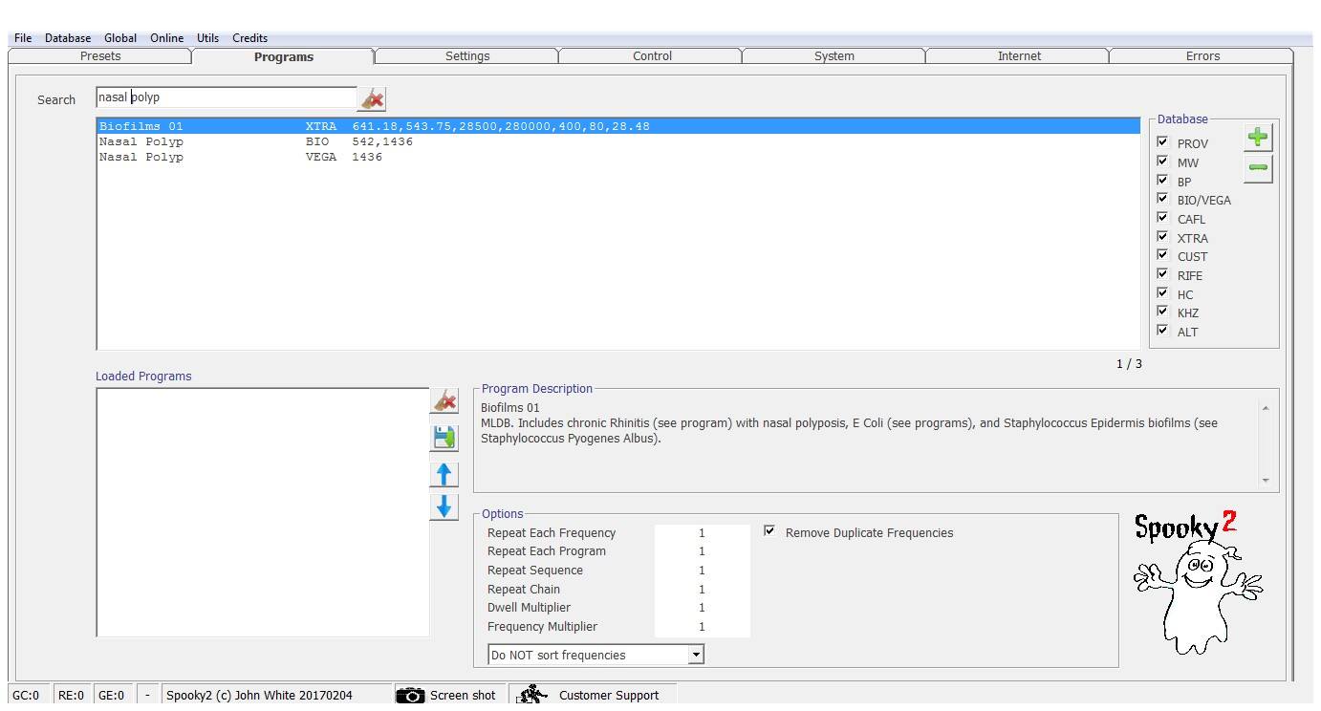This screenshot has height=711, width=1321.
Task: Click the Repeat Sequence value
Action: click(702, 571)
